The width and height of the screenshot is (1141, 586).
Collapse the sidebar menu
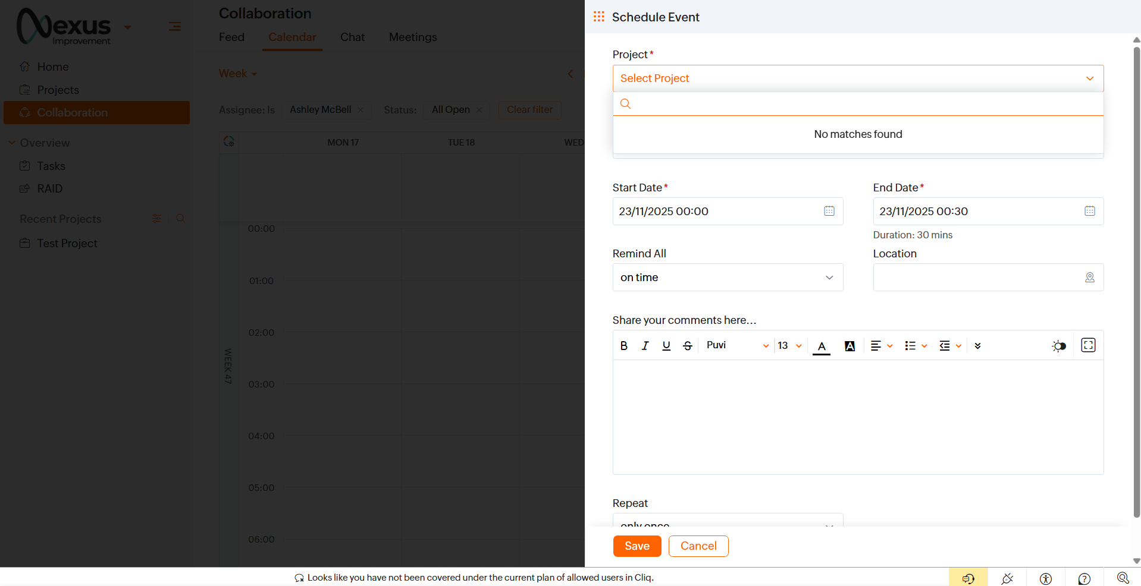pyautogui.click(x=175, y=27)
